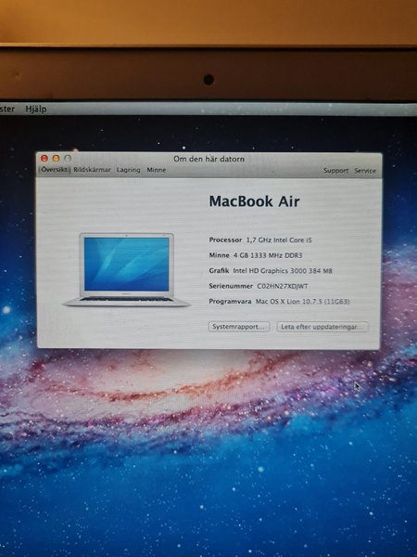Image resolution: width=417 pixels, height=557 pixels.
Task: Click the Minne 4 GB 1333 MHz line
Action: [x=256, y=255]
